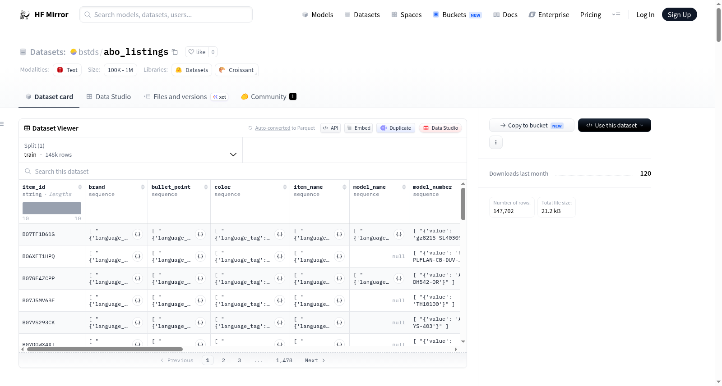722x386 pixels.
Task: Click the table horizontal scrollbar
Action: 105,349
